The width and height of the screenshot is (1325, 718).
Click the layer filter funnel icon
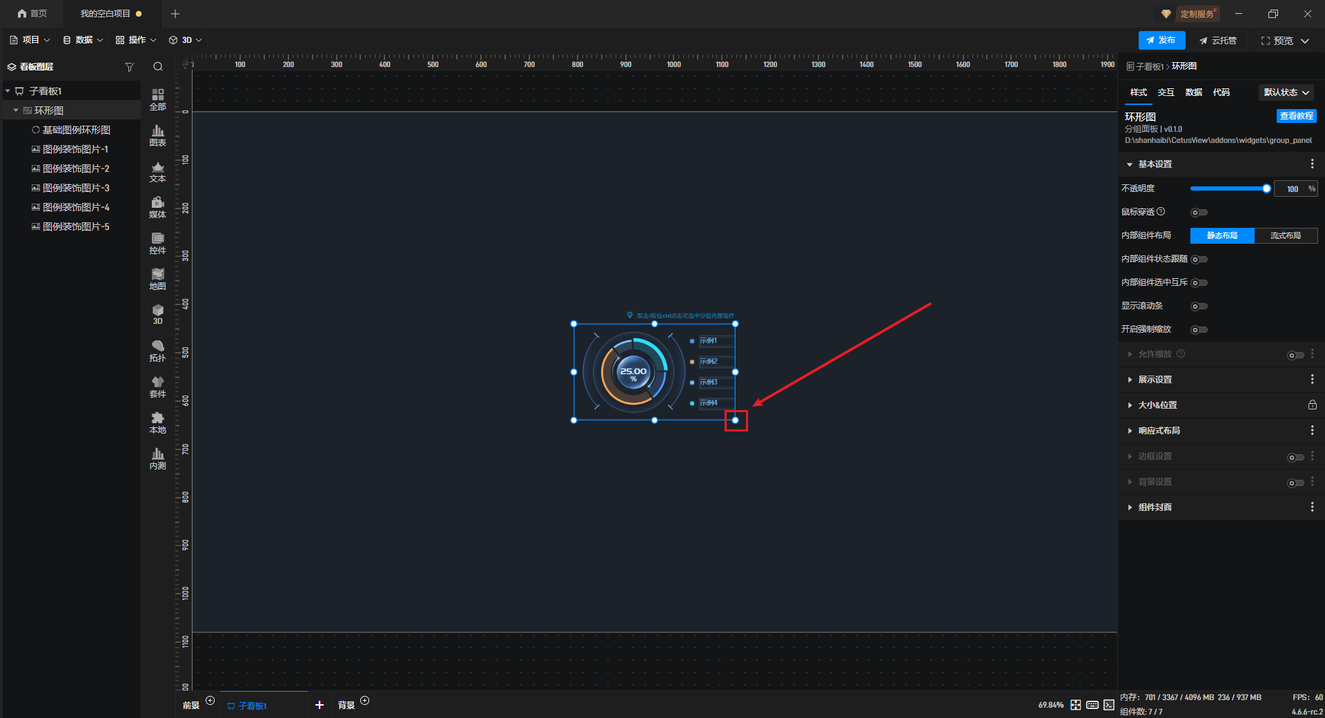pos(129,67)
